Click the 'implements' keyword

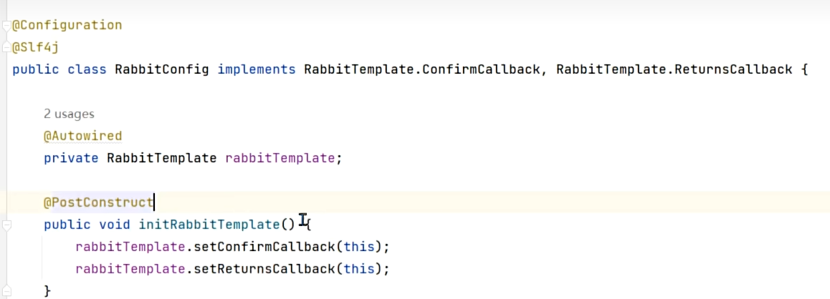(257, 69)
